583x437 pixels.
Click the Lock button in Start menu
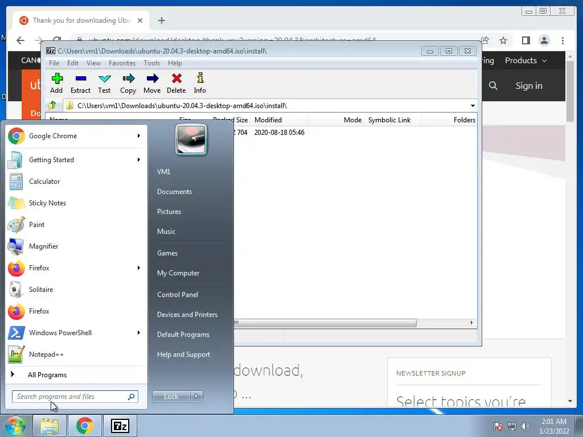[x=171, y=397]
